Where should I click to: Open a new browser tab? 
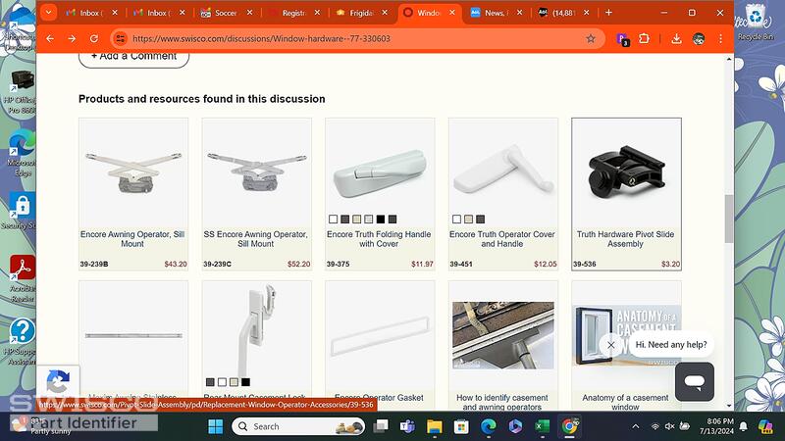click(608, 13)
